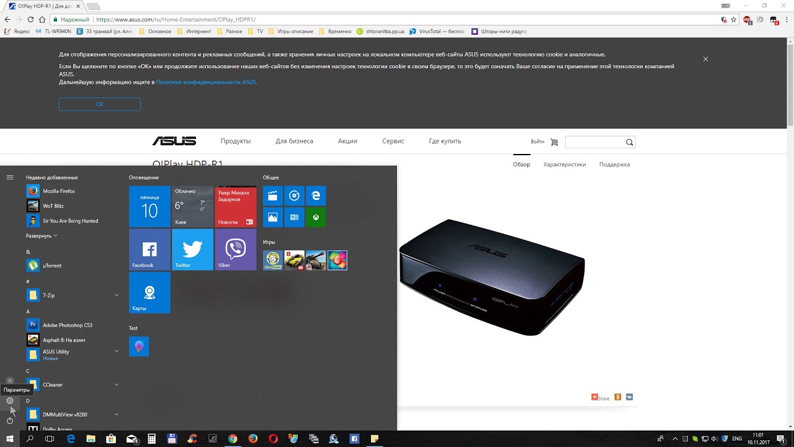Open Task View on the taskbar

point(50,439)
